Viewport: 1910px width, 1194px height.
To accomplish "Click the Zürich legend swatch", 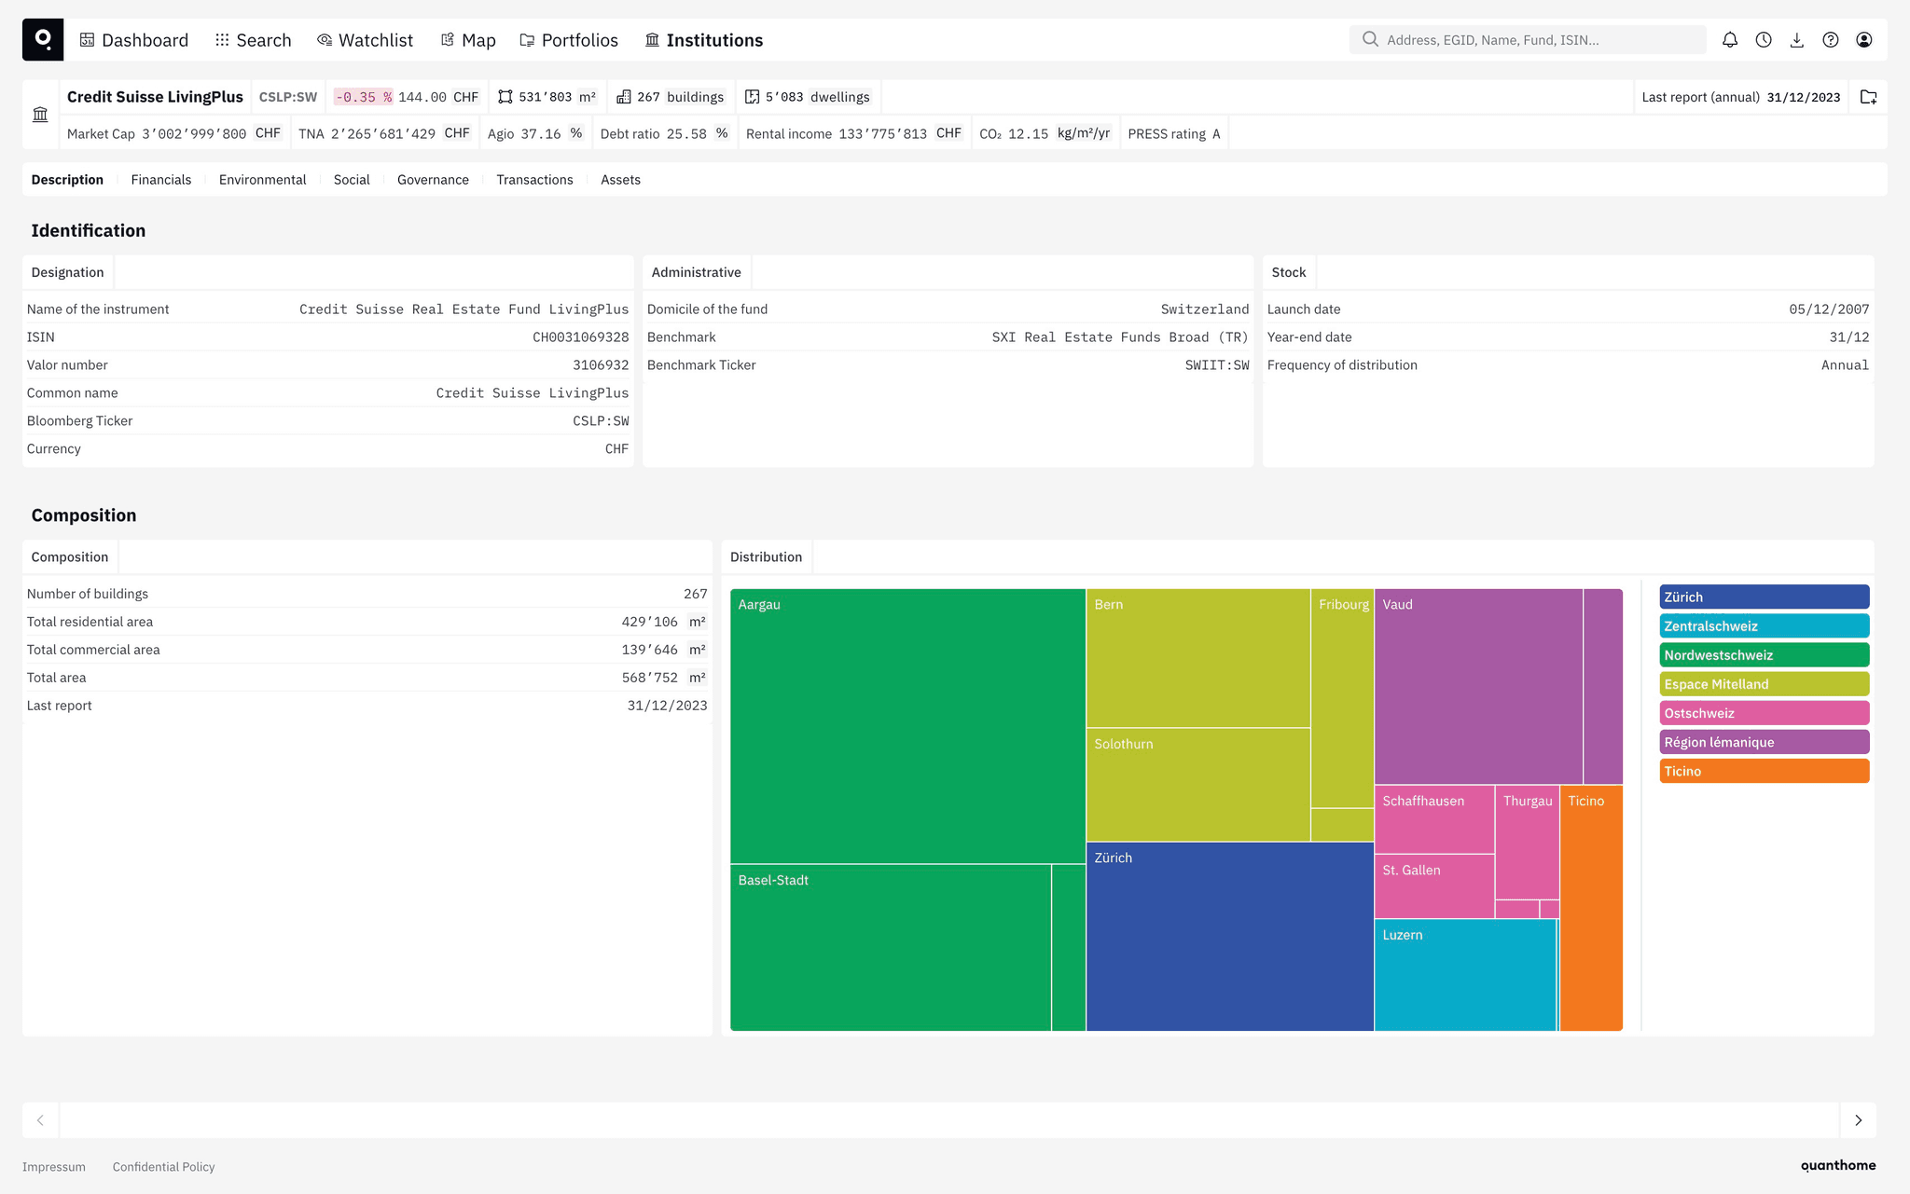I will (1765, 597).
